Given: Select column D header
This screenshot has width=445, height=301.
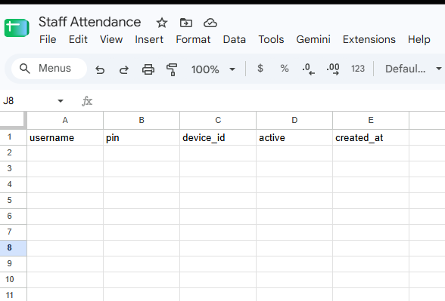Looking at the screenshot, I should 294,120.
